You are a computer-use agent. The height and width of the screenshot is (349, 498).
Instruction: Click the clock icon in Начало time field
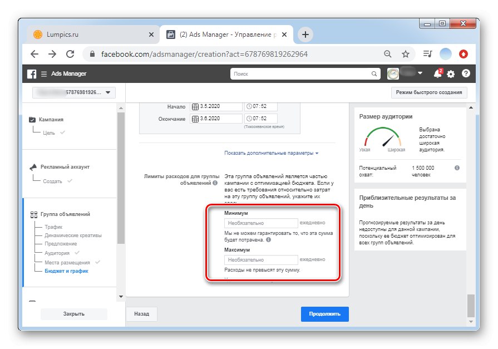click(249, 106)
